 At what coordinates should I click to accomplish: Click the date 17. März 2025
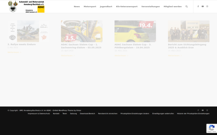point(174,51)
